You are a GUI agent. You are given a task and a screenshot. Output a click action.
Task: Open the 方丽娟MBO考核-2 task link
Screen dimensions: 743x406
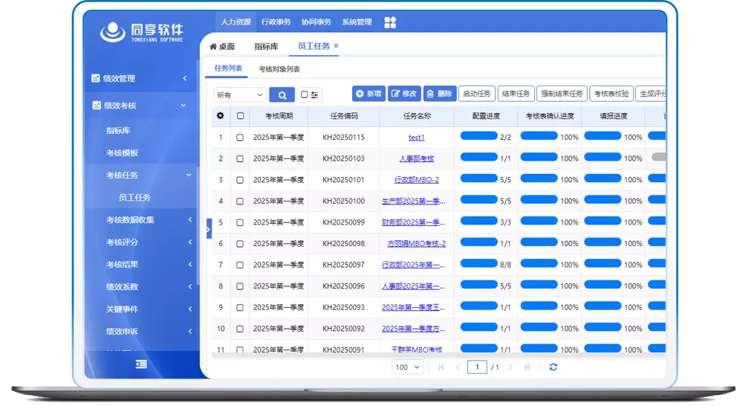[417, 244]
